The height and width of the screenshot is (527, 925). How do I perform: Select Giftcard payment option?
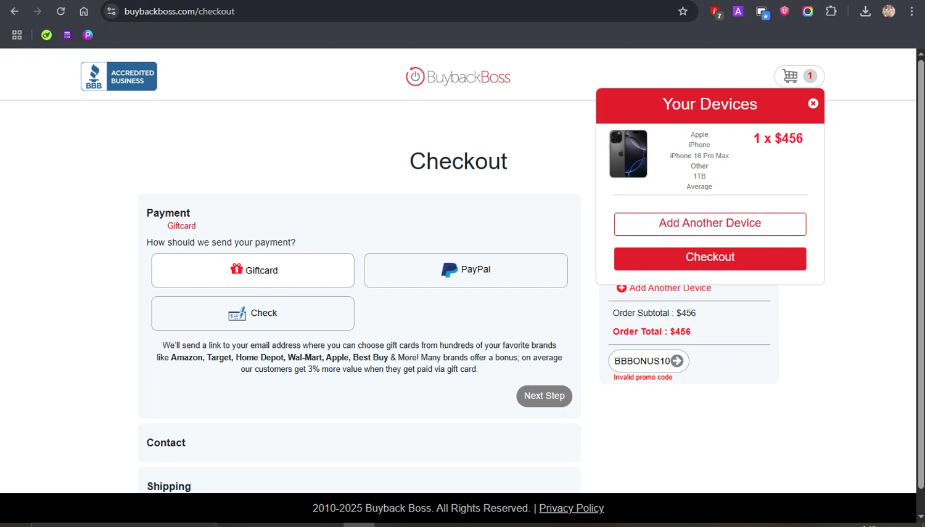click(x=253, y=270)
